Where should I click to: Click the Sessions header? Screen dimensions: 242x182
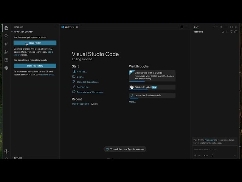point(198,32)
